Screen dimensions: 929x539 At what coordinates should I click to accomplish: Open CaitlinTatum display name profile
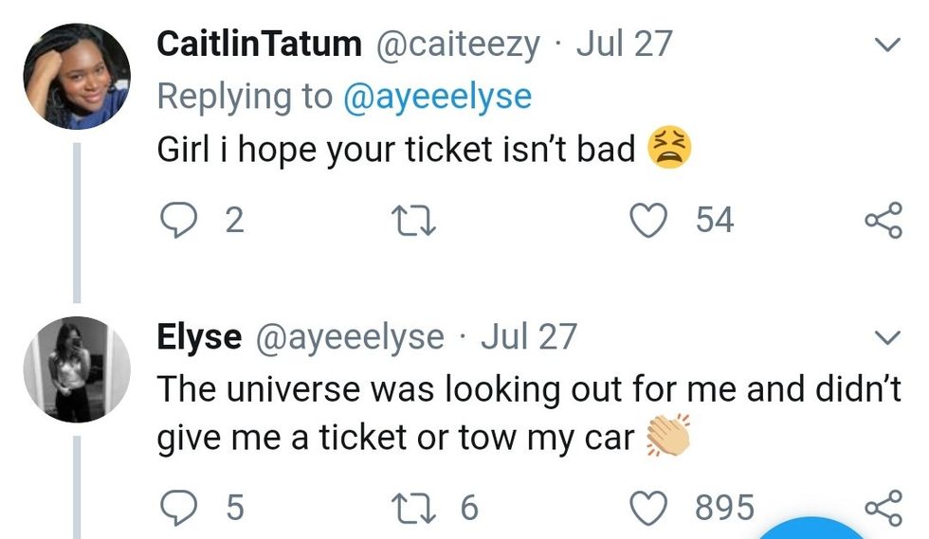click(259, 44)
